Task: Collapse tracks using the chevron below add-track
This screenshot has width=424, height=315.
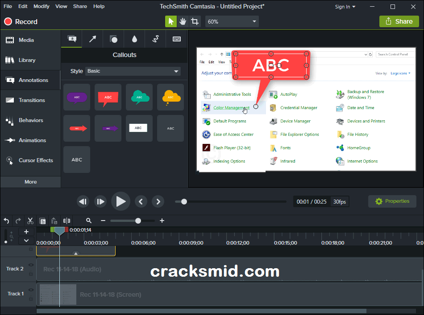Action: click(26, 241)
